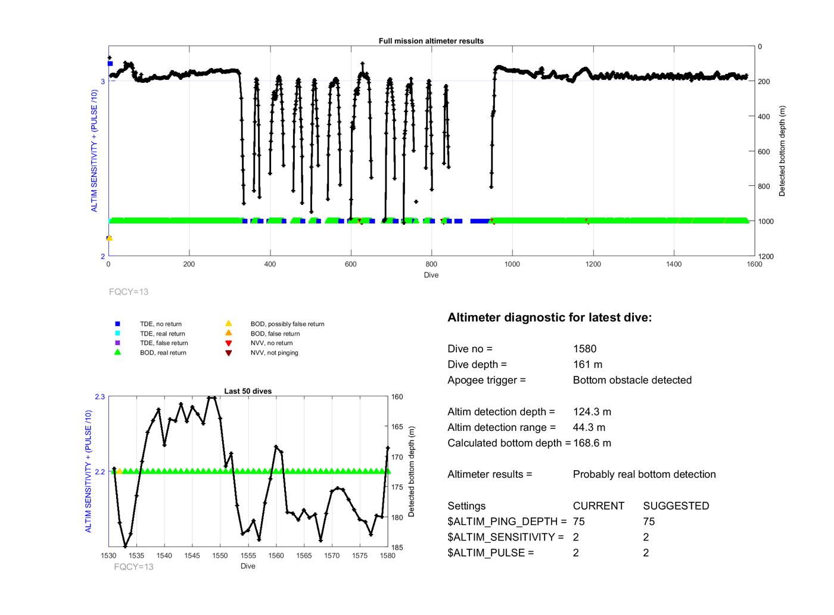834x615 pixels.
Task: Click the blue 3 tick on the full mission chart's left axis
Action: 102,82
